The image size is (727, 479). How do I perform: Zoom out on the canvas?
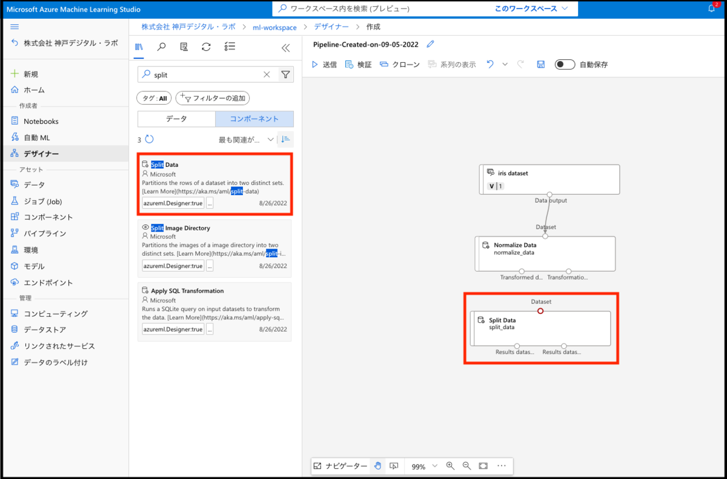[466, 466]
